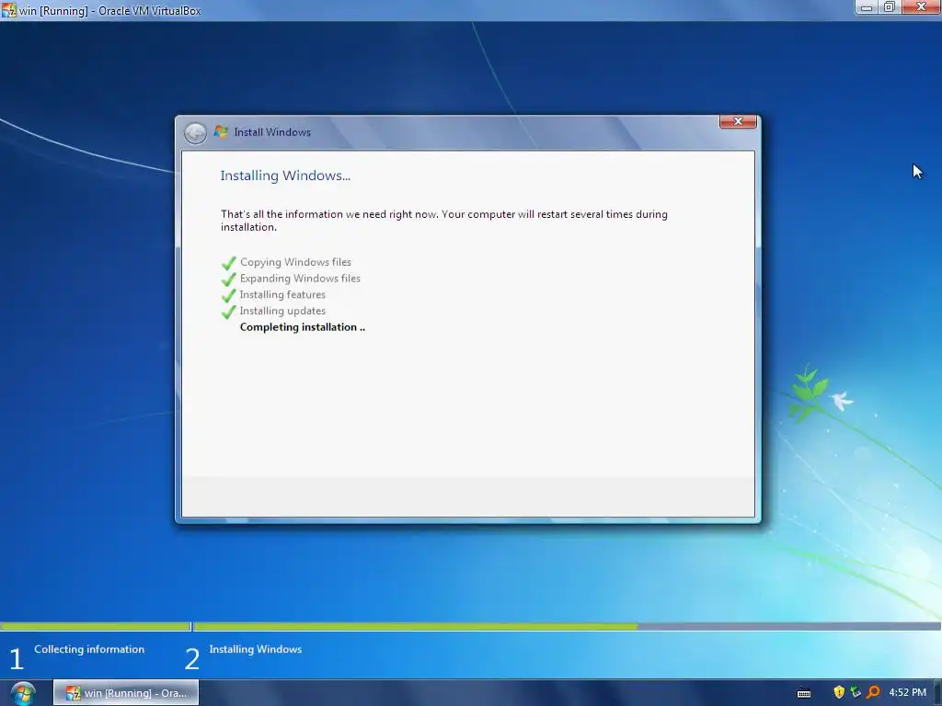Click the 'Completing installation' step text
The height and width of the screenshot is (706, 942).
pos(302,327)
